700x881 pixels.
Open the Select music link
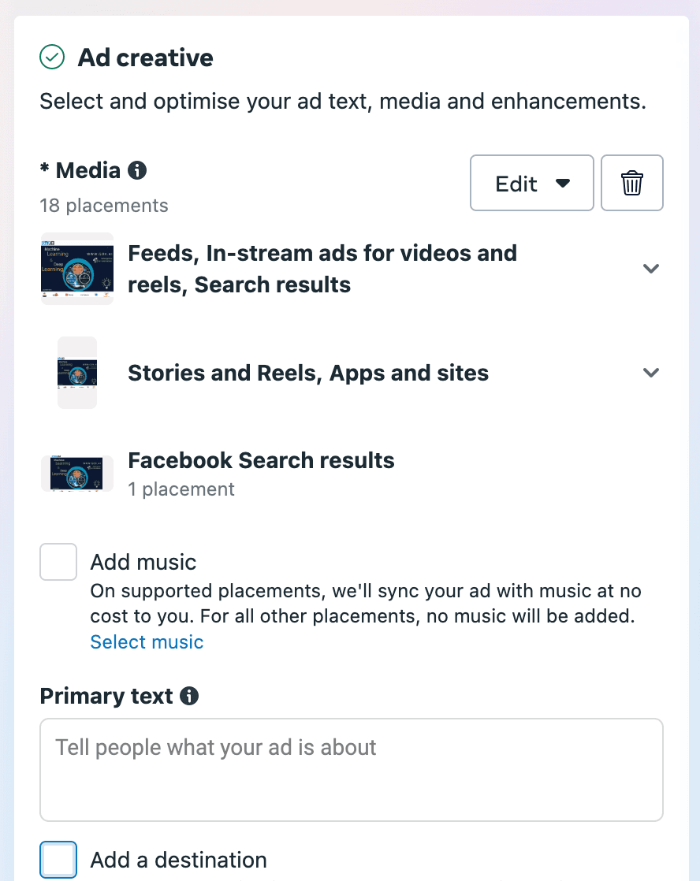pos(147,642)
